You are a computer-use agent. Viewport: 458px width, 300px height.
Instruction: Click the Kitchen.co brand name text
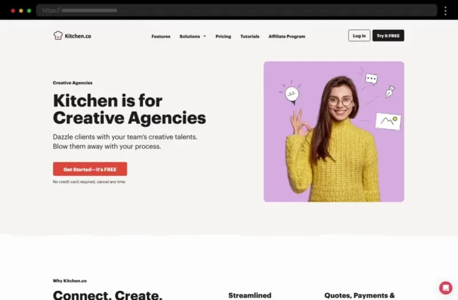78,36
